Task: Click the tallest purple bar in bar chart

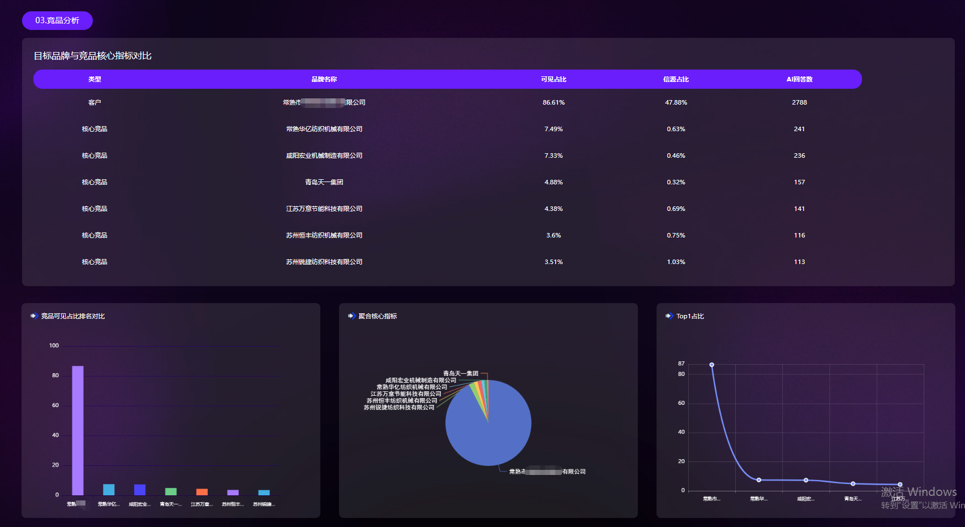Action: pos(78,430)
